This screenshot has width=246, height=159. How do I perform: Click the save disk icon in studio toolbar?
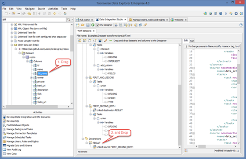(88, 25)
